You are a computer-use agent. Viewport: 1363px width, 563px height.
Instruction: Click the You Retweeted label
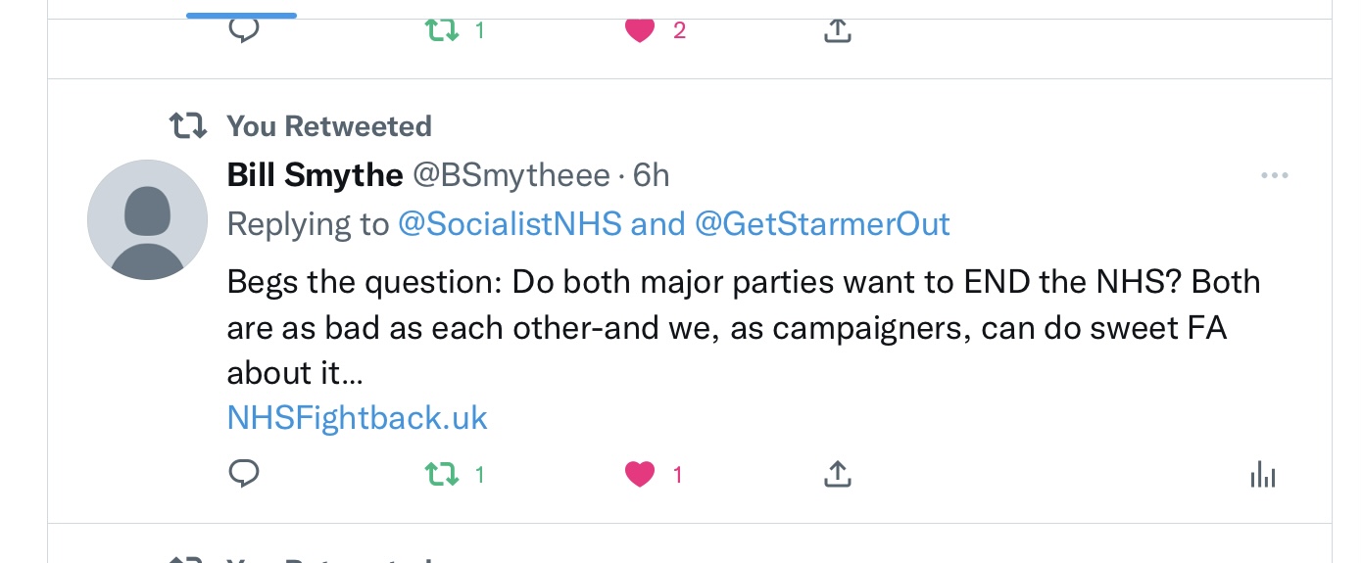tap(329, 126)
